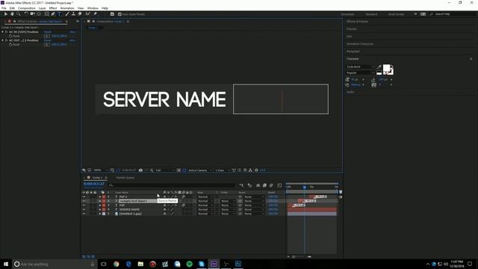Open the 1 View layout dropdown
Viewport: 478px width, 269px height.
click(223, 170)
